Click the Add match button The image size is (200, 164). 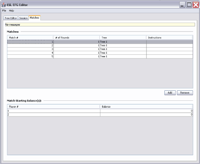click(170, 93)
